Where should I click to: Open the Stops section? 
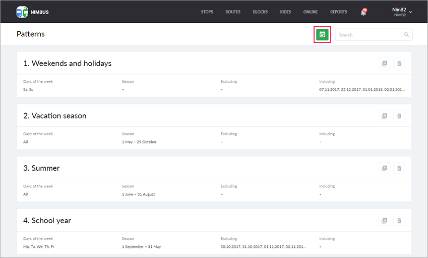pos(207,12)
